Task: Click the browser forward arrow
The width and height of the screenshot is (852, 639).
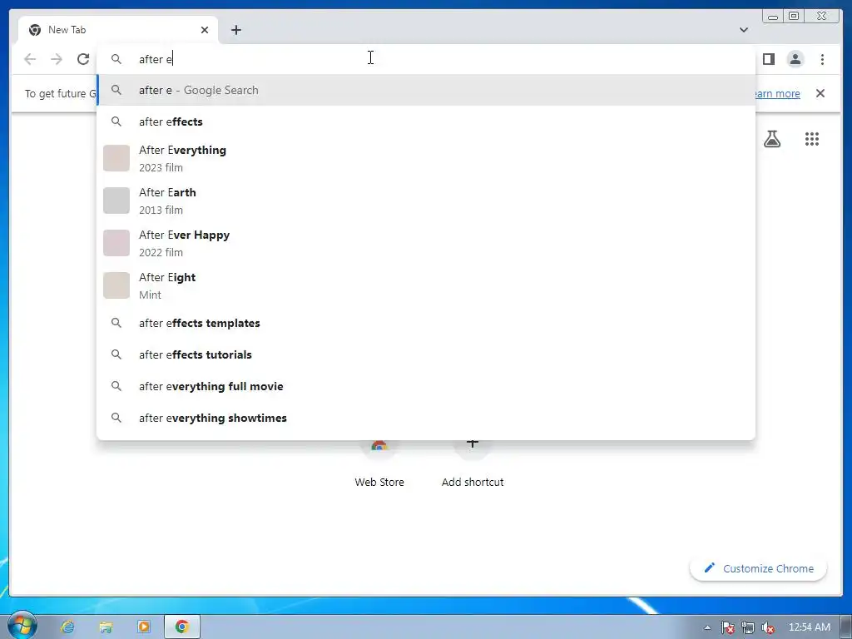Action: (57, 59)
